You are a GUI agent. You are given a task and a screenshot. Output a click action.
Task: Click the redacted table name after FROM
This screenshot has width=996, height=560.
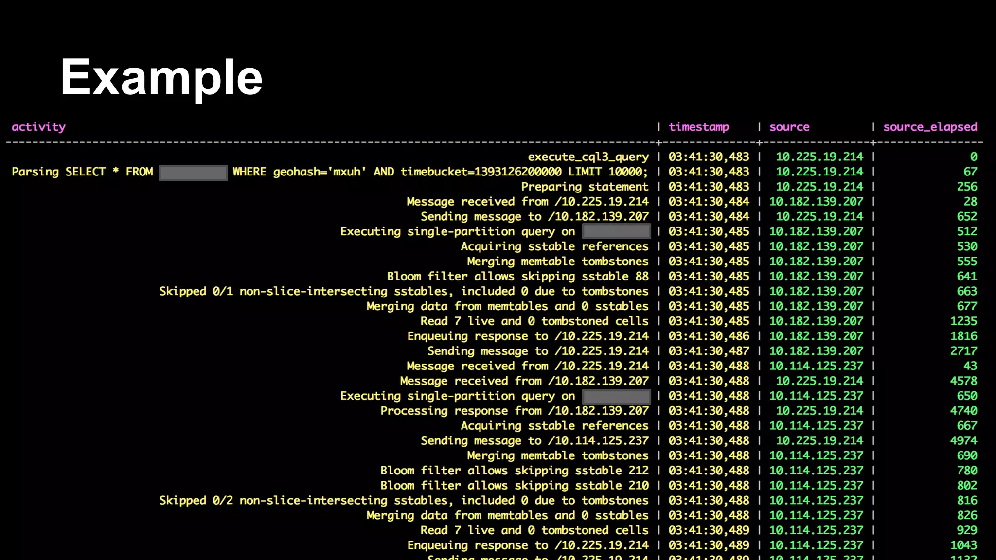pyautogui.click(x=193, y=172)
